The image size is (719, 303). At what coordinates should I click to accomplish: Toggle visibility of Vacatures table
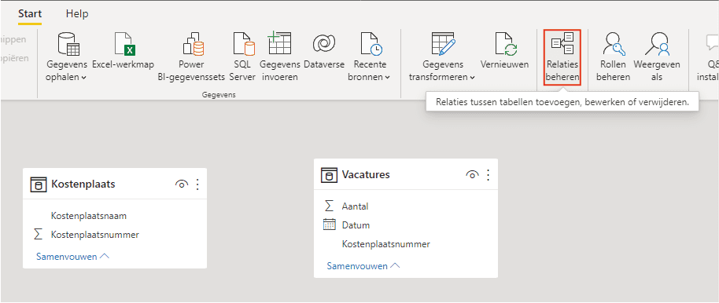(x=472, y=175)
